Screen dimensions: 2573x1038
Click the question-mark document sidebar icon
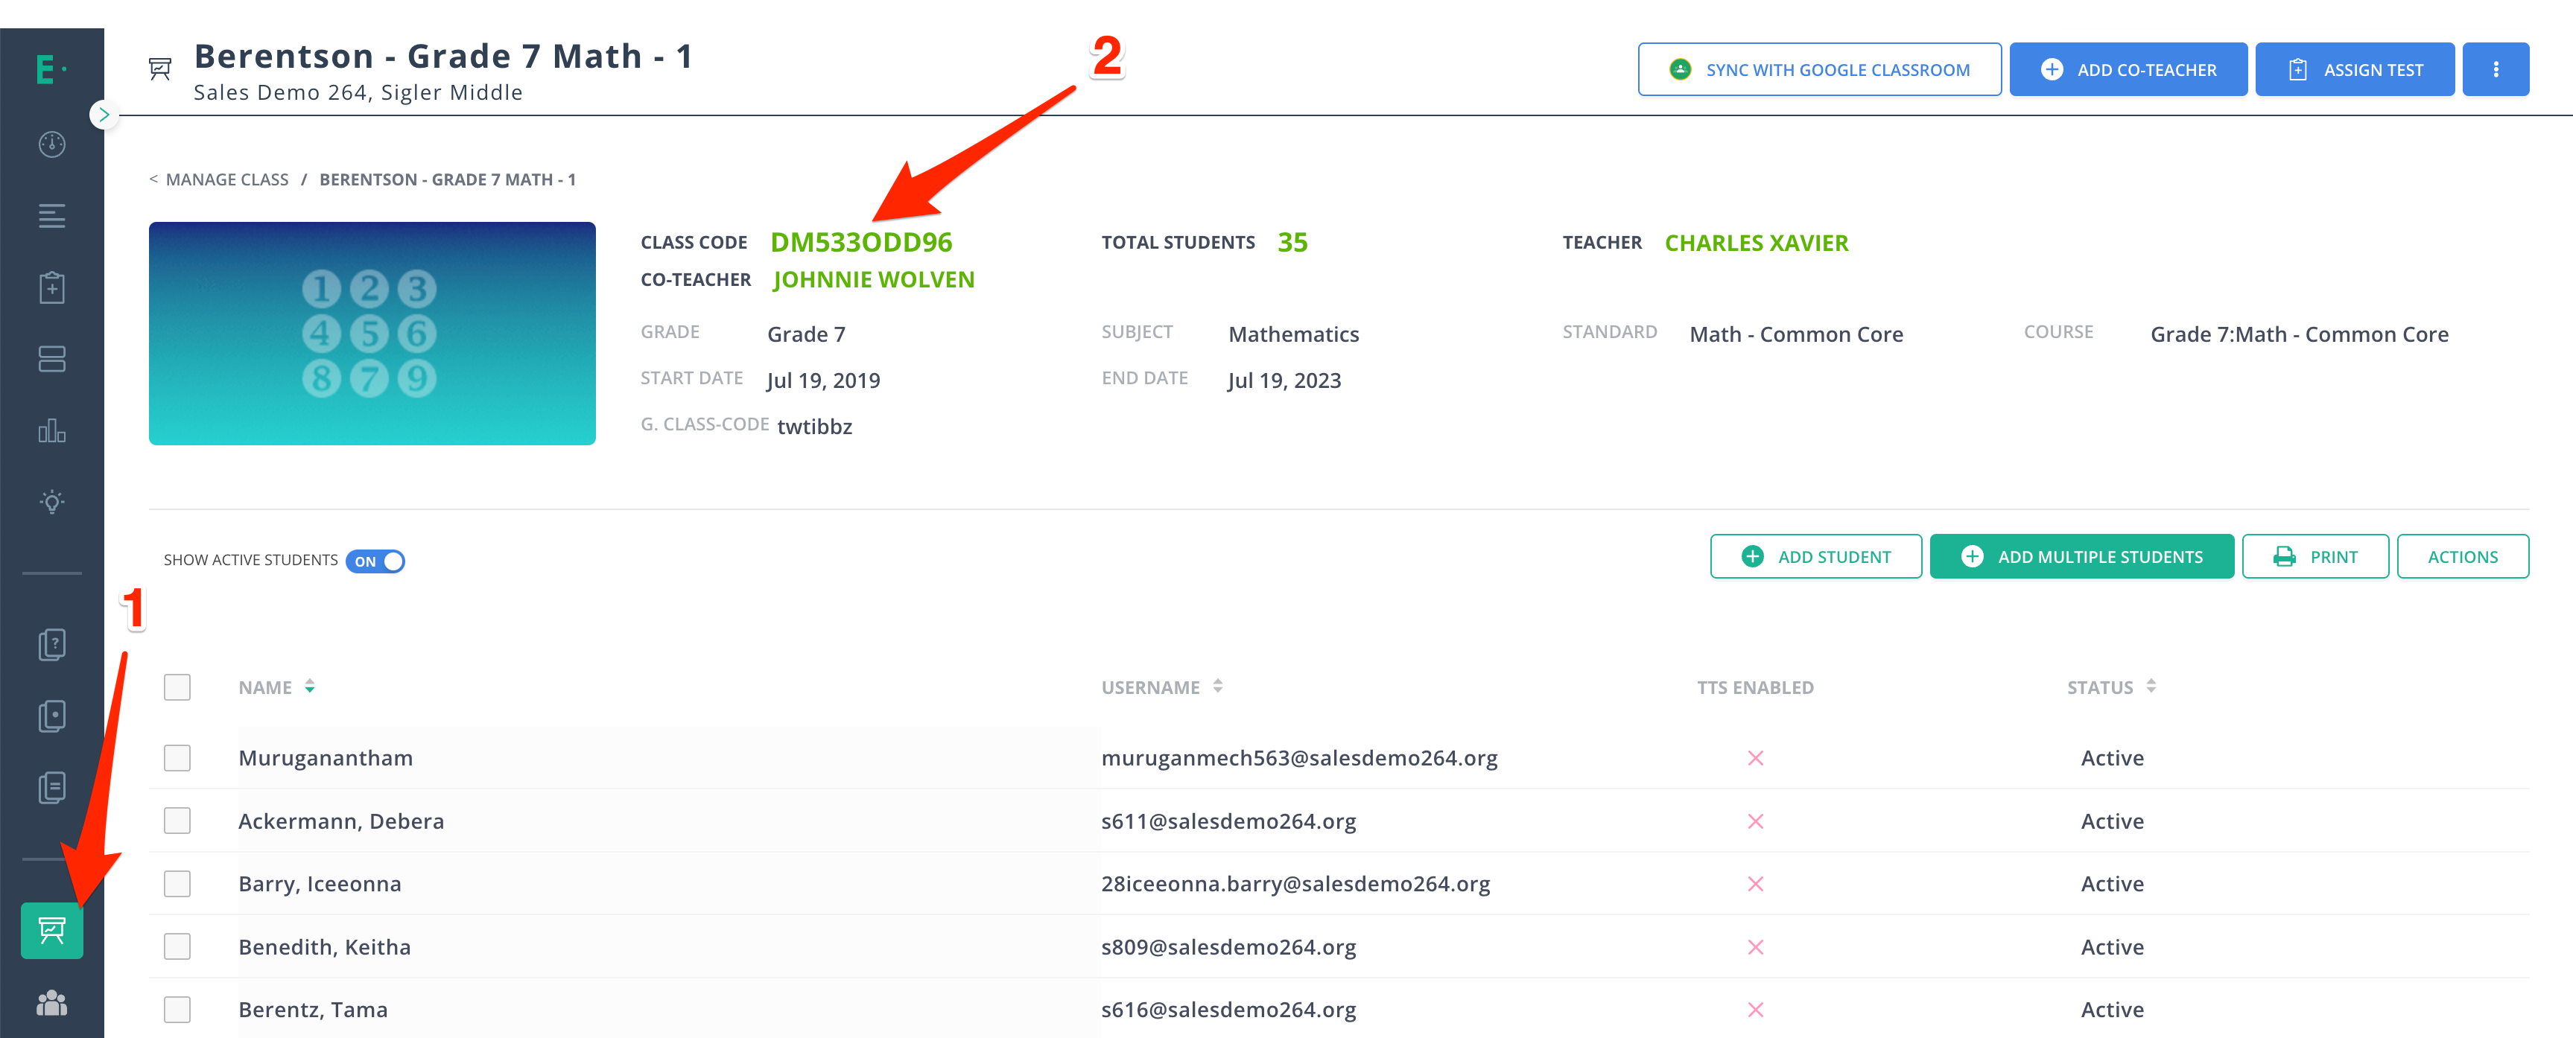52,645
